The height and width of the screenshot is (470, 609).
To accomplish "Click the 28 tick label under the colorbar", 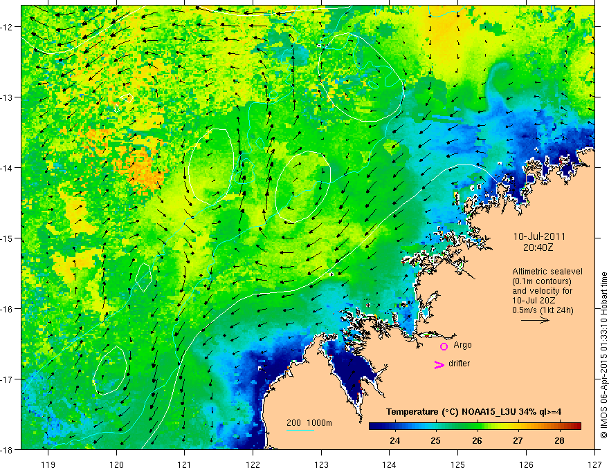I will pos(559,440).
